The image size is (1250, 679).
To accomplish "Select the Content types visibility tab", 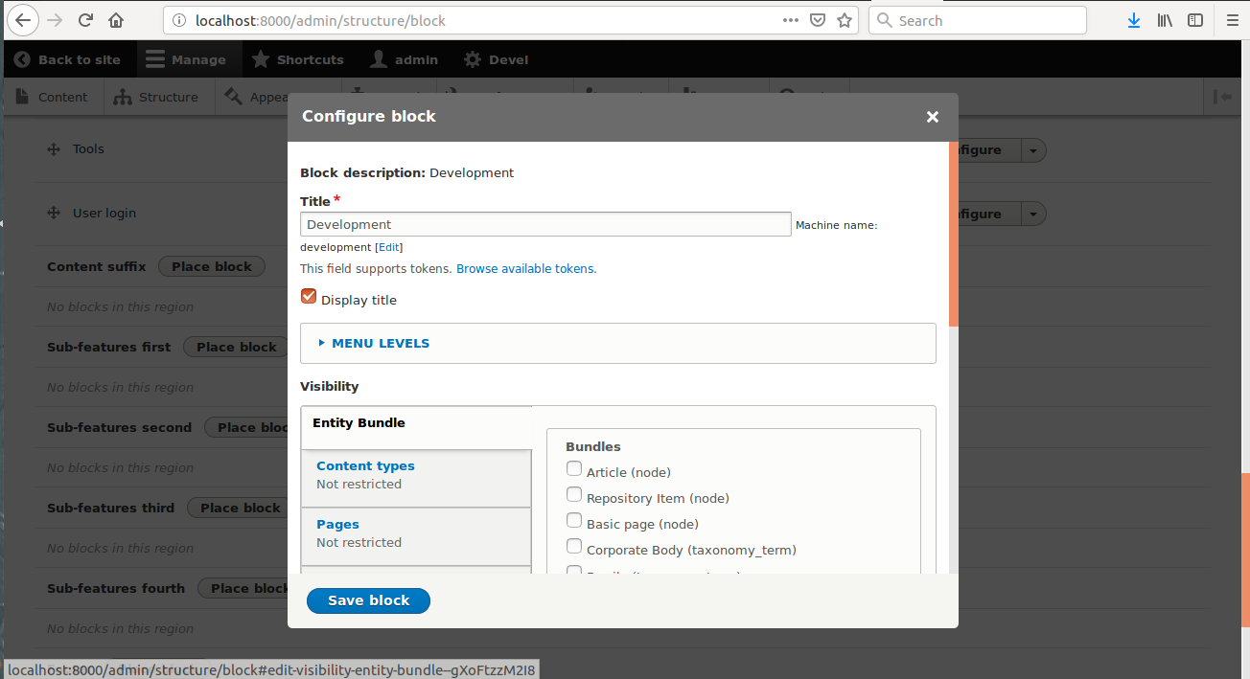I will pyautogui.click(x=365, y=465).
